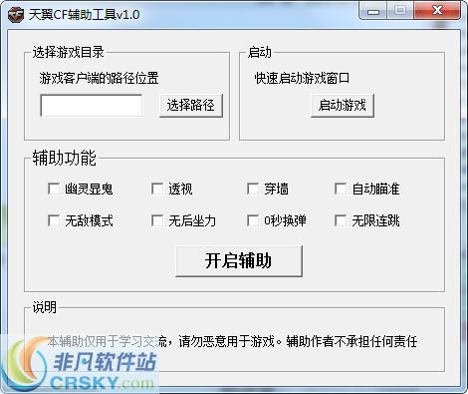The image size is (468, 394).
Task: Click the disclaimer text 辅助作者不承担任何责任
Action: click(351, 341)
